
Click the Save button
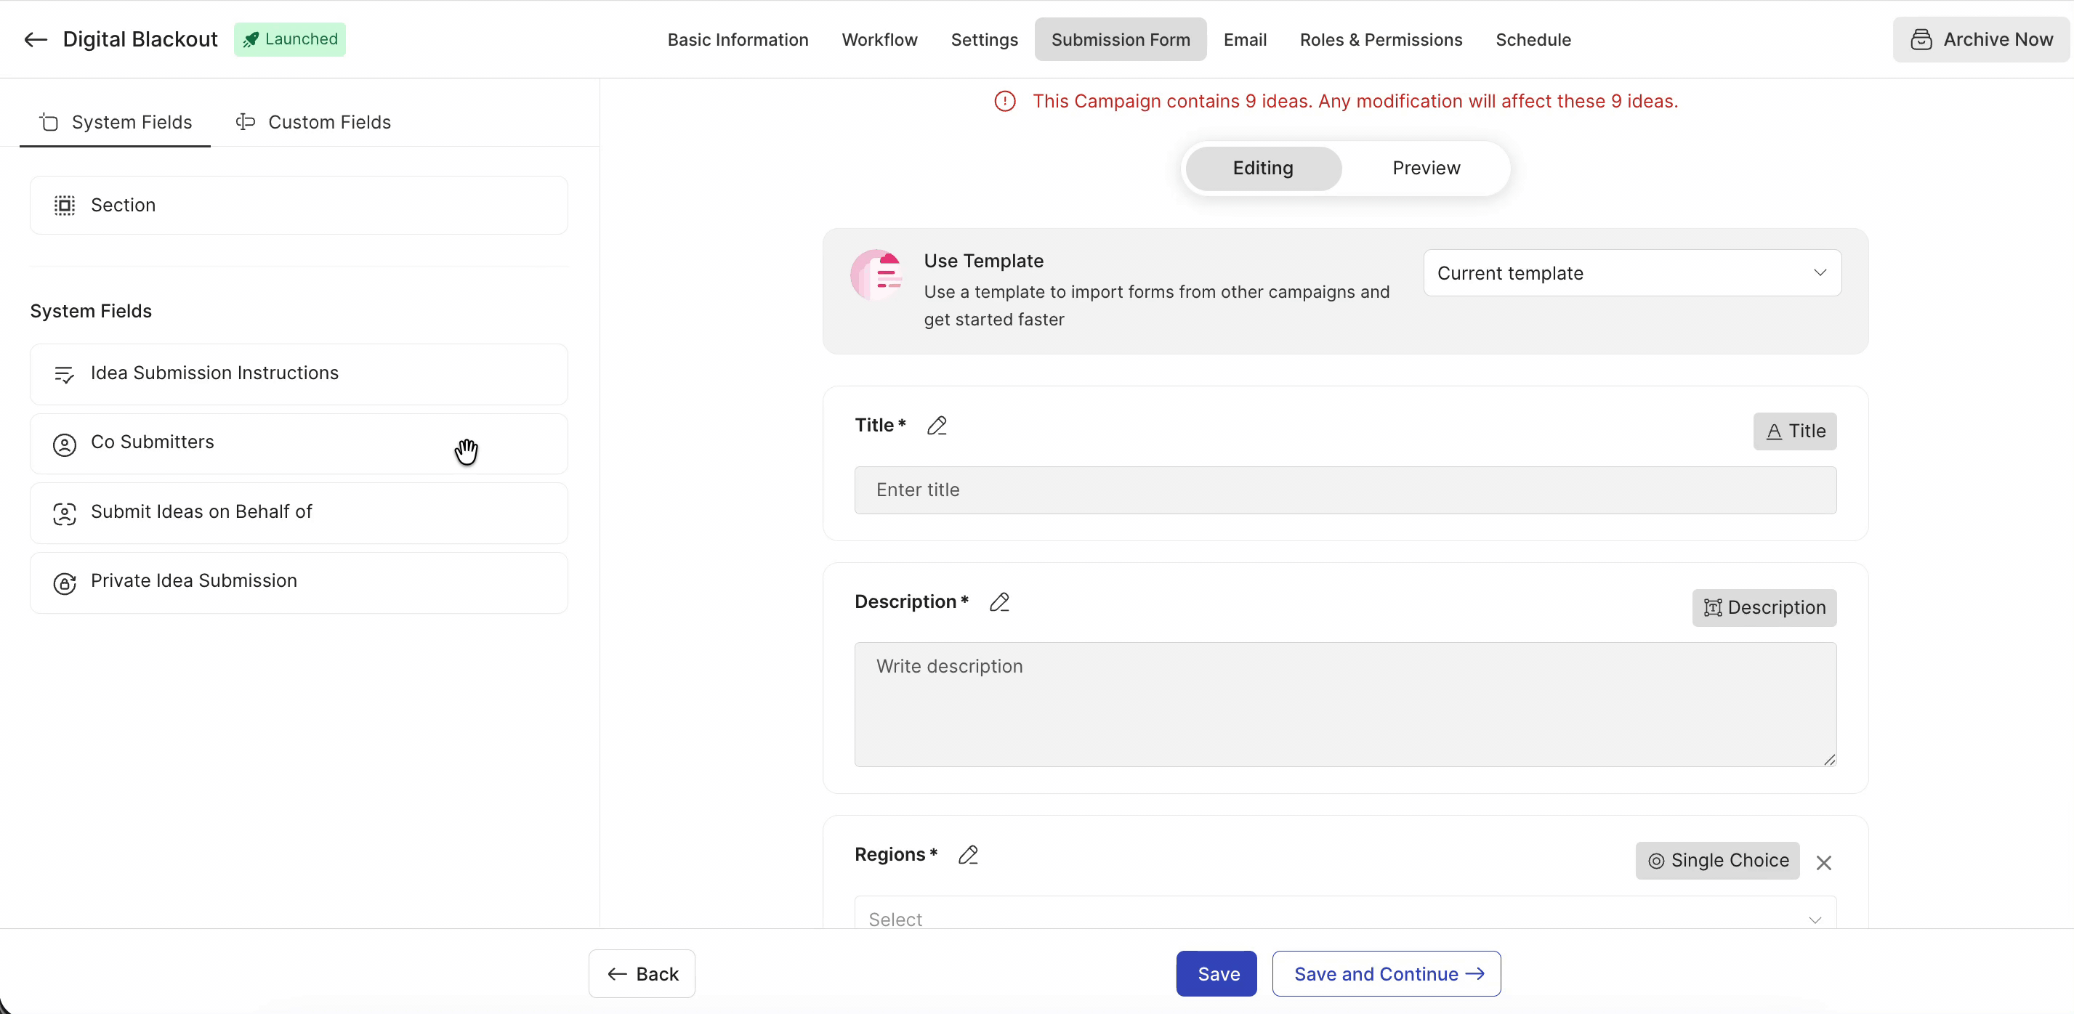(1216, 974)
